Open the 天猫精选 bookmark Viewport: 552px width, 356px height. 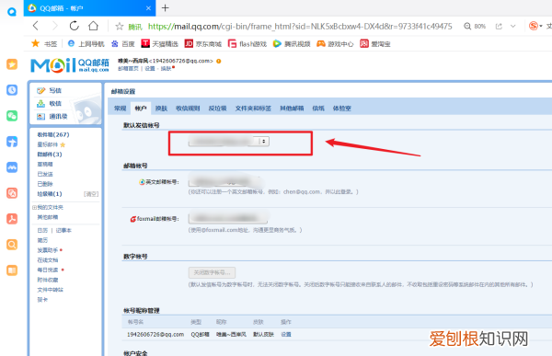tap(159, 43)
